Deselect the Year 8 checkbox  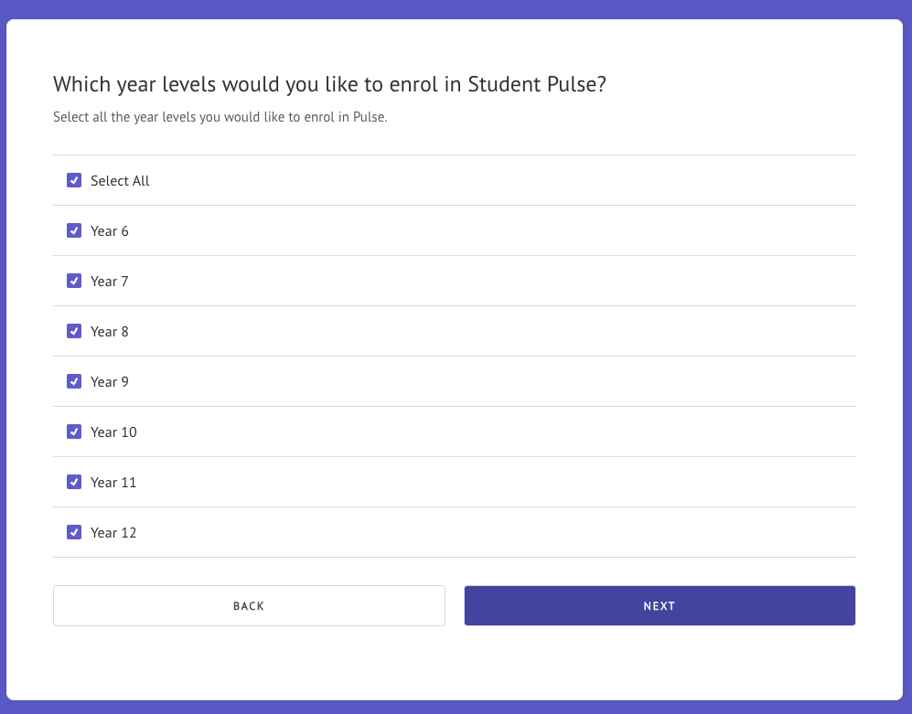(x=74, y=332)
